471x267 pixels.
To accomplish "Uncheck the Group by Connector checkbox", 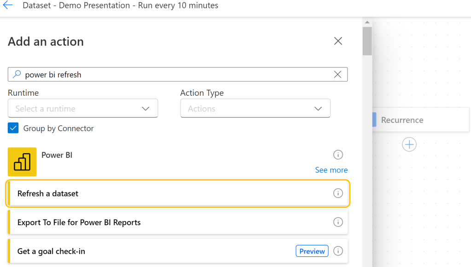I will coord(13,128).
